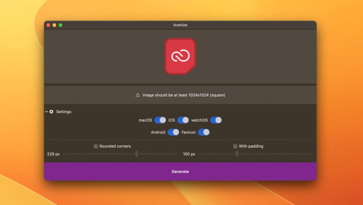Close the Iconize window

click(x=48, y=25)
